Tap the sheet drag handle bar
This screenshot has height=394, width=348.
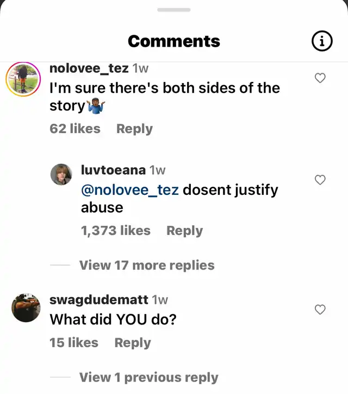pos(174,10)
